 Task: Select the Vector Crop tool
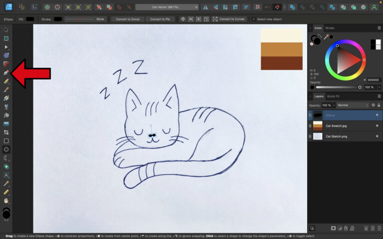tap(6, 132)
